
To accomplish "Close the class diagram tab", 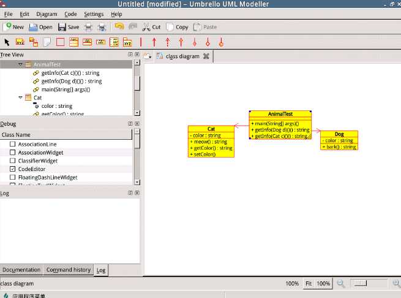I will [206, 56].
